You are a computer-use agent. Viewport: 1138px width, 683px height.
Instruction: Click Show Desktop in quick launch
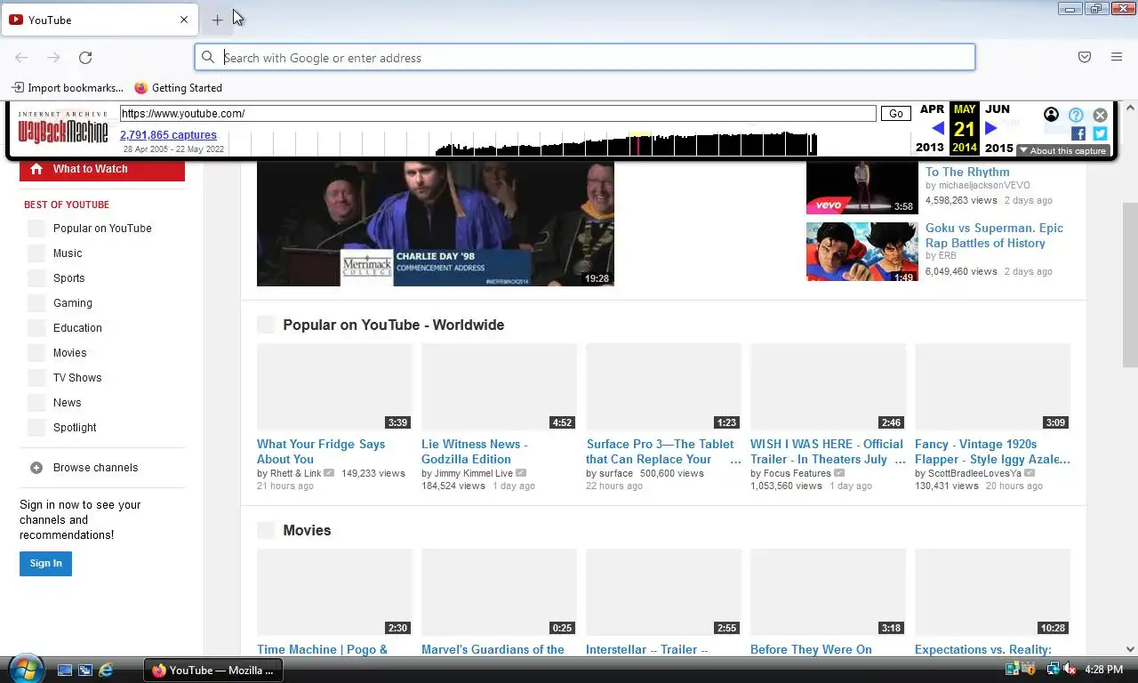pyautogui.click(x=65, y=670)
